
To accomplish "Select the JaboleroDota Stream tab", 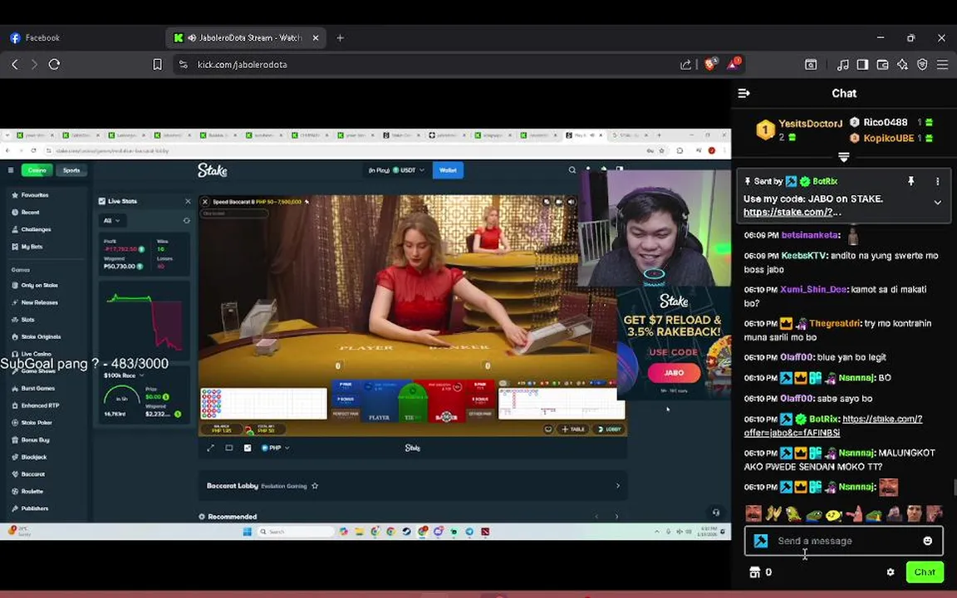I will pyautogui.click(x=246, y=38).
